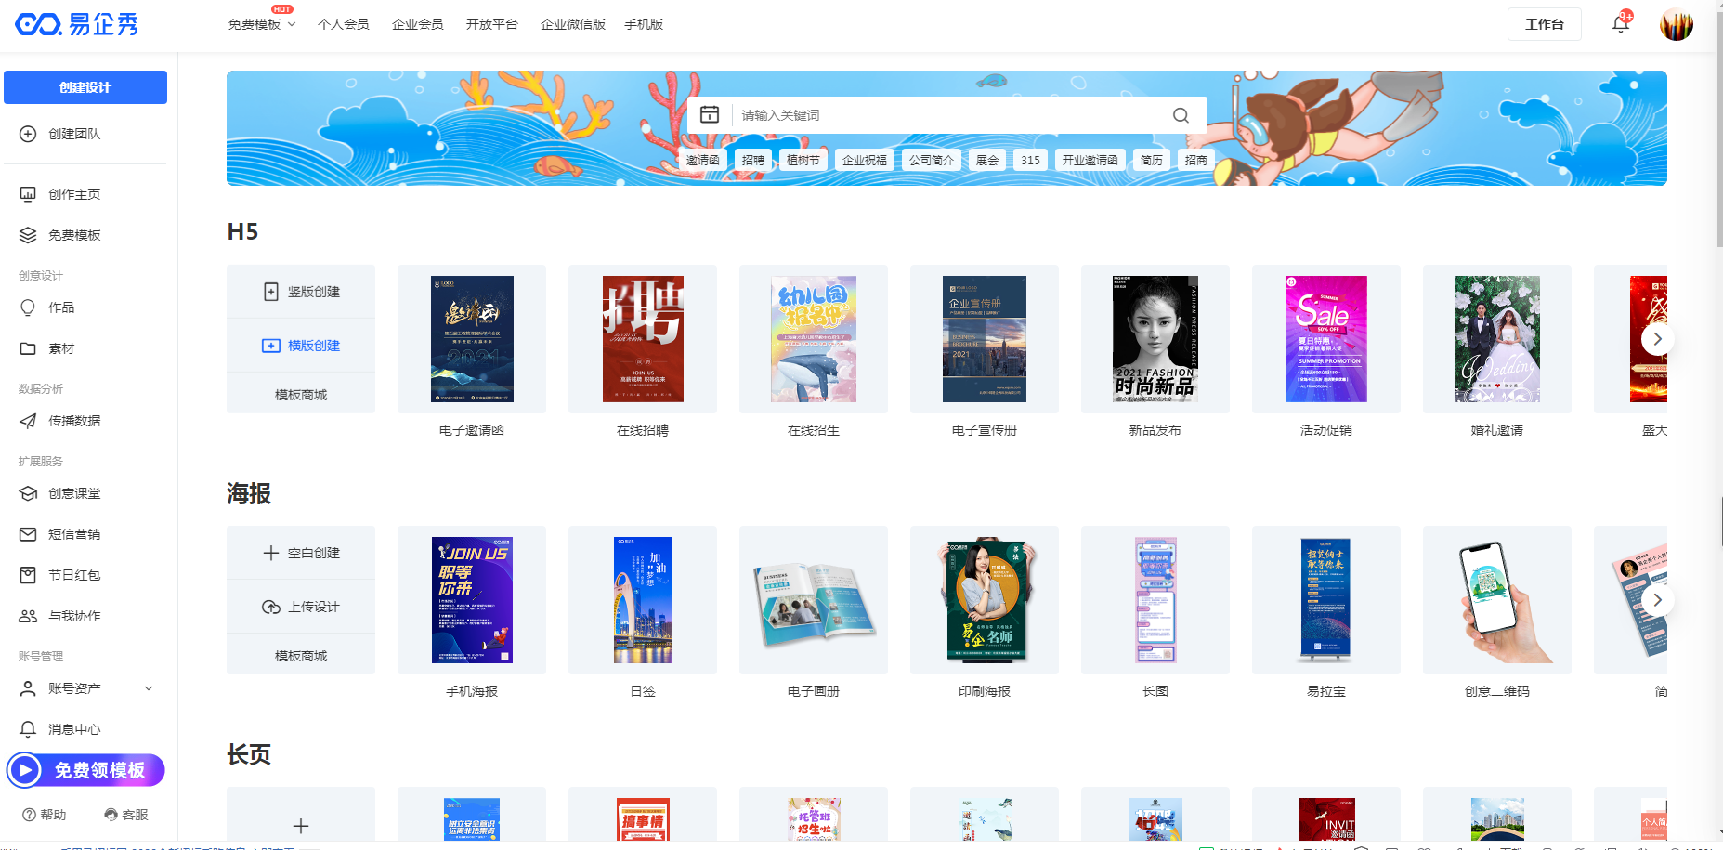1723x850 pixels.
Task: Click the plus icon under 长页
Action: [301, 826]
